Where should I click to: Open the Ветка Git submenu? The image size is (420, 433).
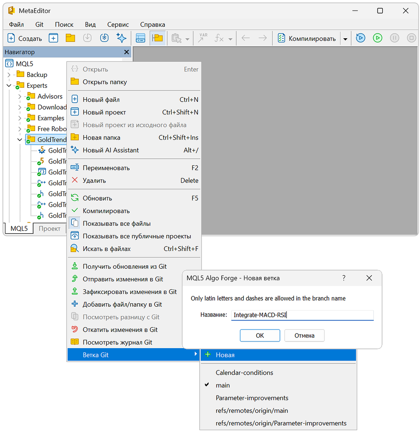[x=134, y=355]
